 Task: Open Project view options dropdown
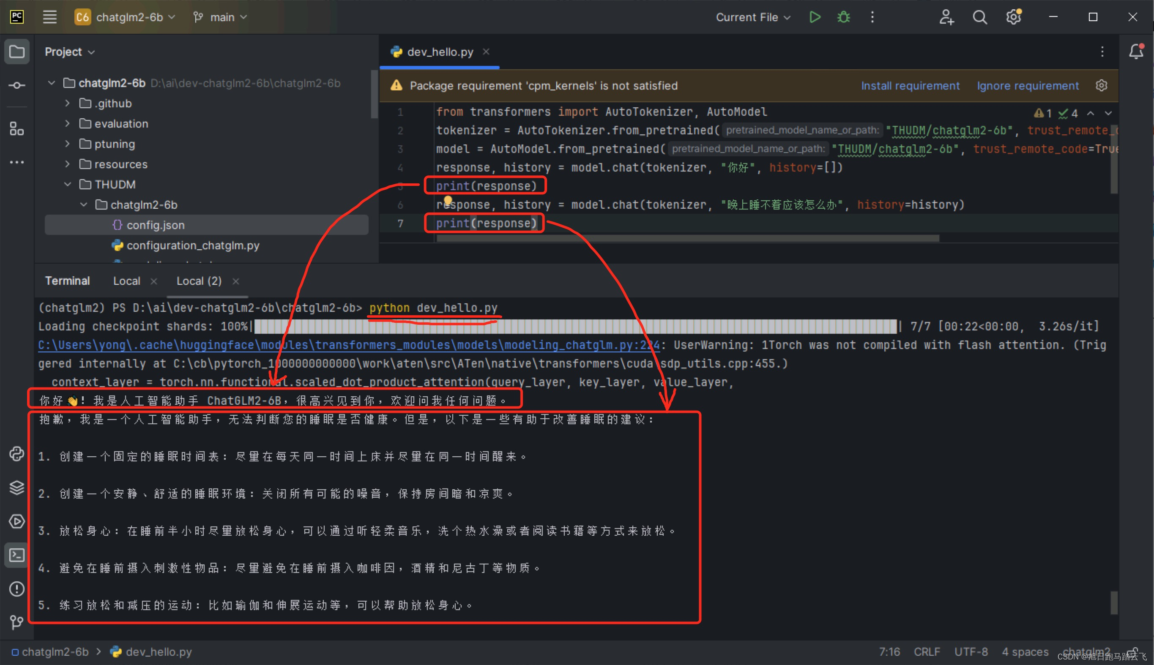[x=70, y=52]
